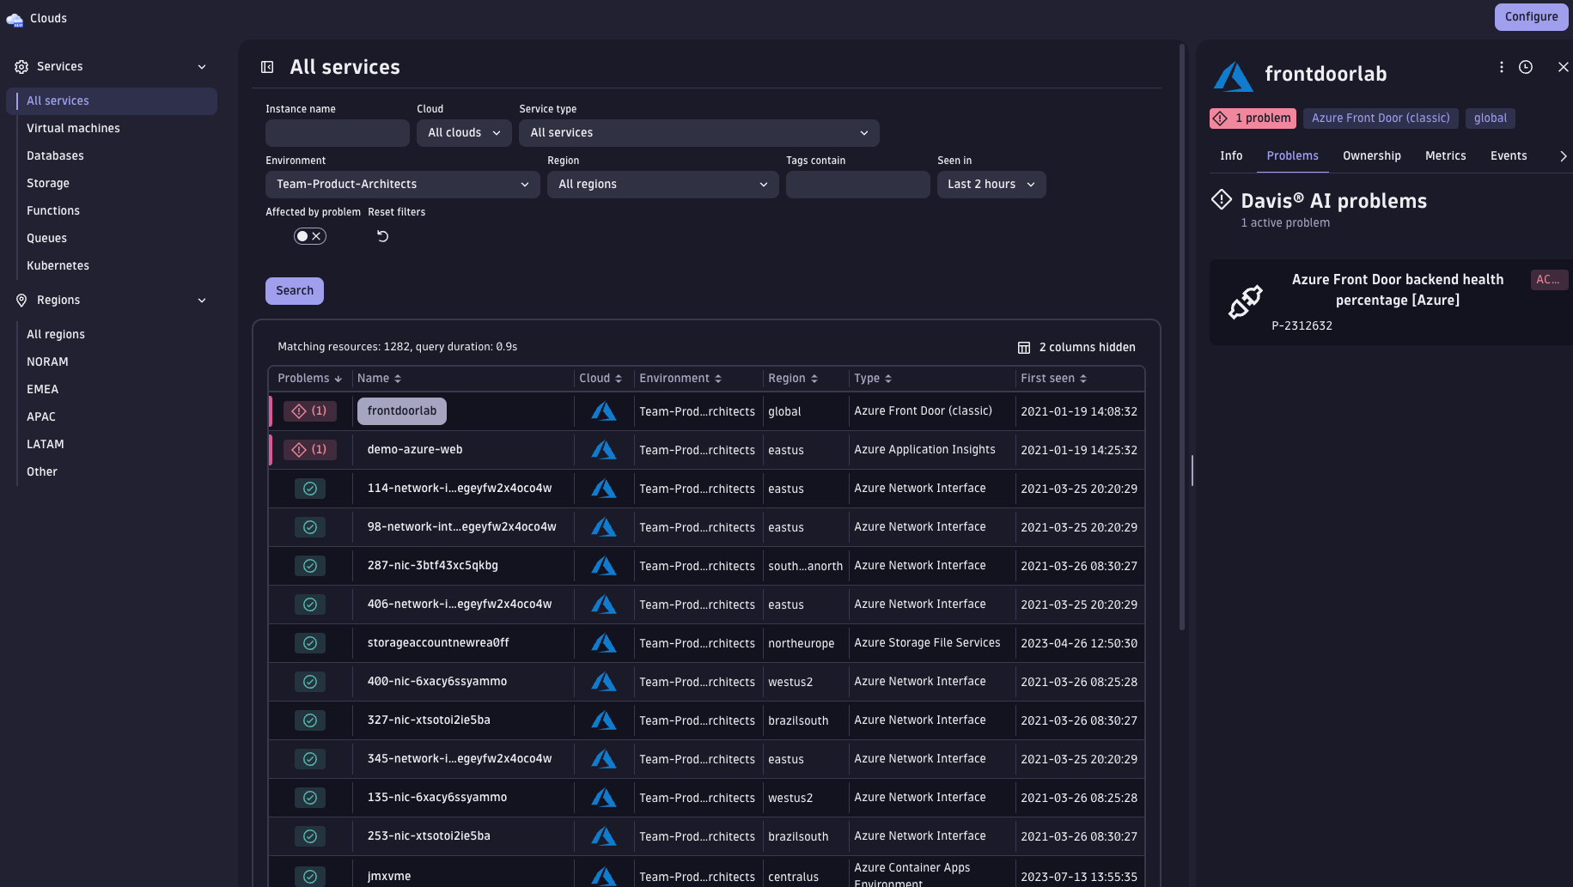Click the Configure button
Image resolution: width=1573 pixels, height=887 pixels.
tap(1530, 17)
